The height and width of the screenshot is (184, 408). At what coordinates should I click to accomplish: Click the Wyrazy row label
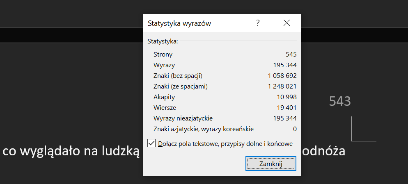[164, 65]
